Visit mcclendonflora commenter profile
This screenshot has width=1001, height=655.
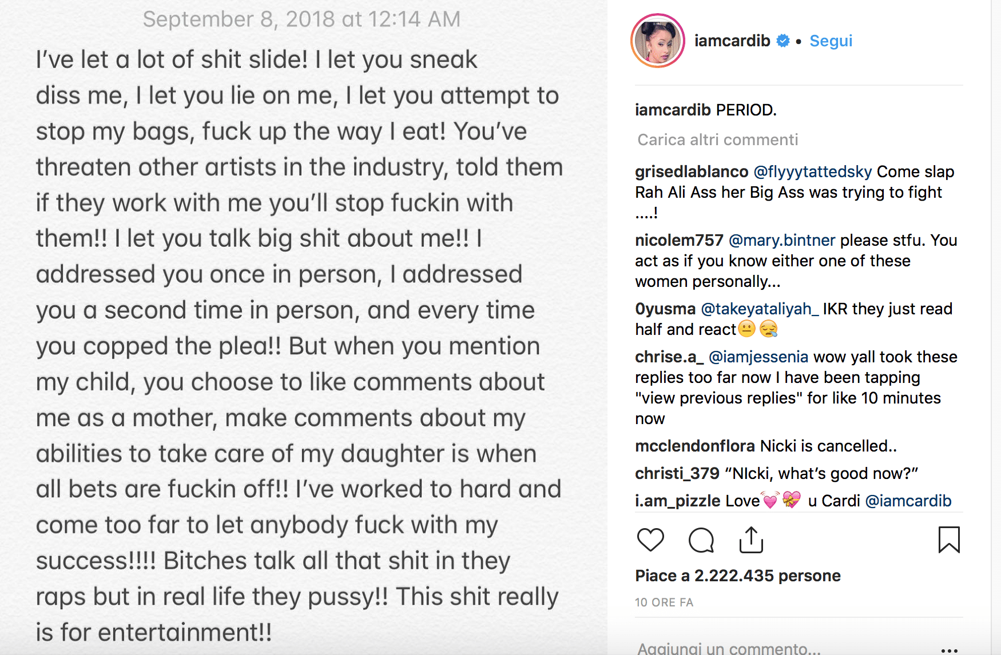695,446
